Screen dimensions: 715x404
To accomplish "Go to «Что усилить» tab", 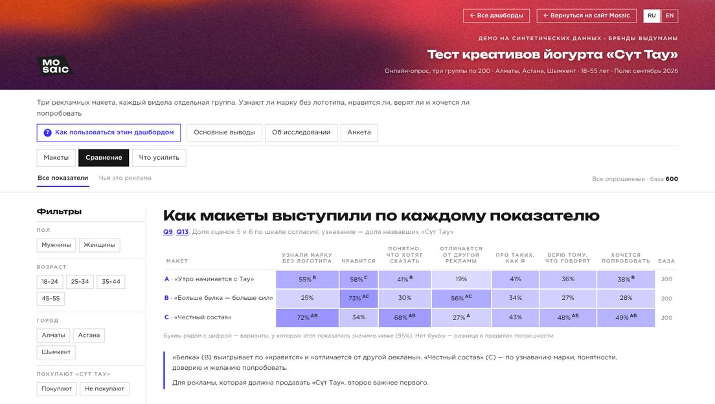I will (159, 158).
